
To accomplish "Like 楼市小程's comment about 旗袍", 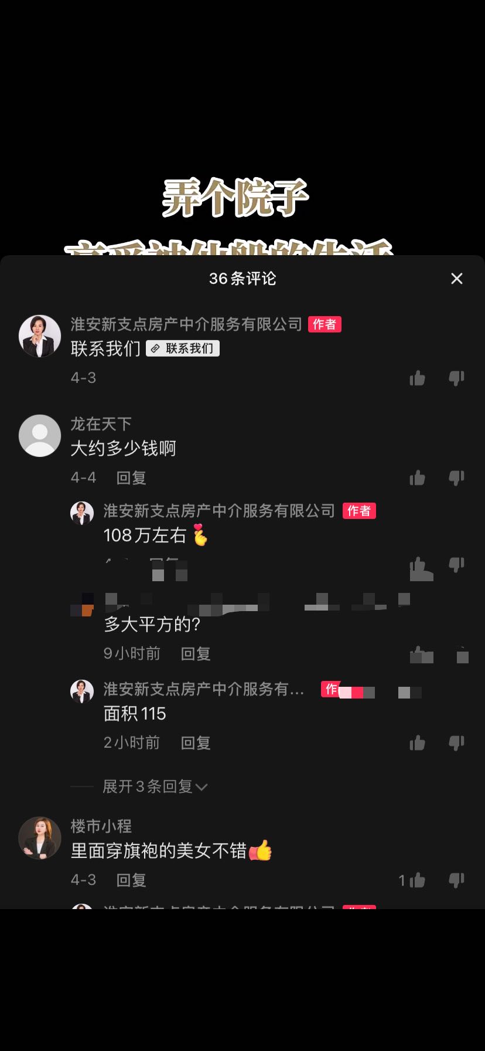I will [x=418, y=880].
